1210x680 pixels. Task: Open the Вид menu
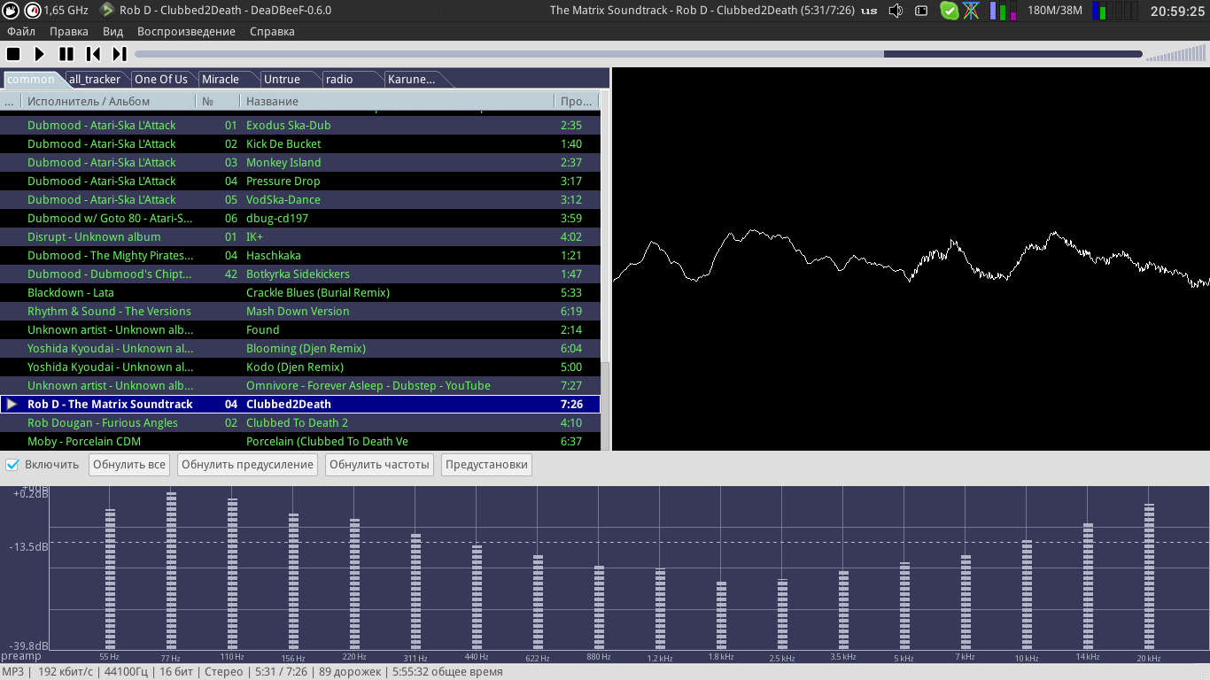112,31
